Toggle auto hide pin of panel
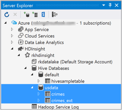This screenshot has width=122, height=110. pyautogui.click(x=110, y=5)
